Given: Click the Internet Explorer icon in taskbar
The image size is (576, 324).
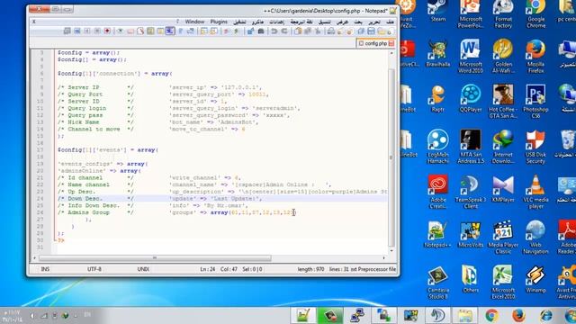Looking at the screenshot, I should [x=546, y=315].
